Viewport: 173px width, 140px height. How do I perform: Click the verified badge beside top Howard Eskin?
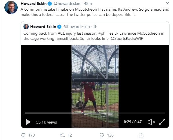(x=50, y=4)
